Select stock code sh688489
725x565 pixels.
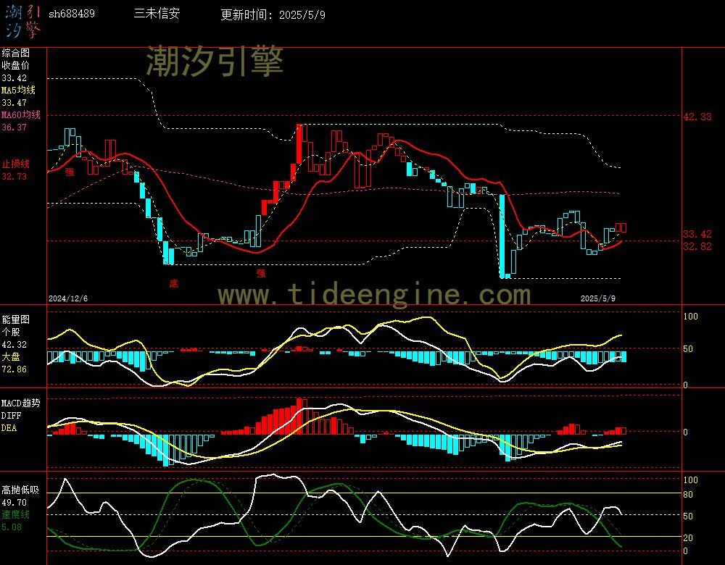pos(72,14)
